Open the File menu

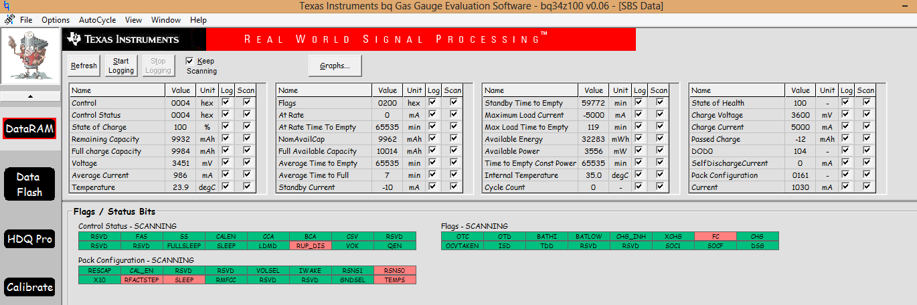[26, 20]
